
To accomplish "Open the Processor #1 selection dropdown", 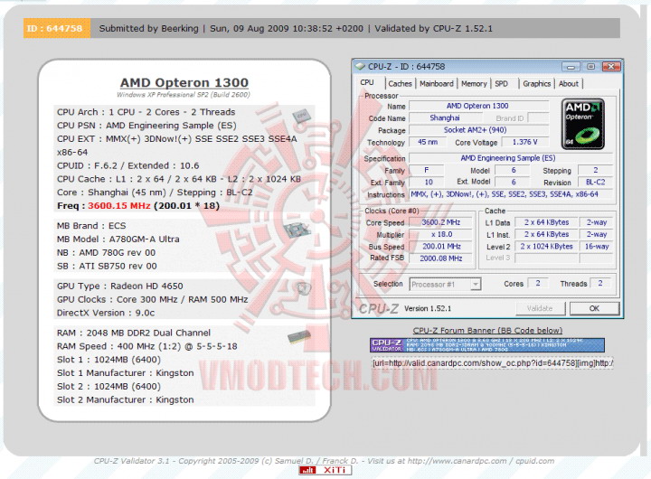I will click(445, 285).
